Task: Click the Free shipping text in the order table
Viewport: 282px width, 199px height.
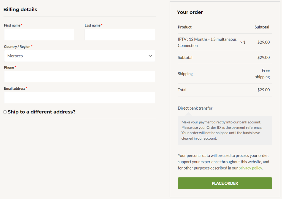Action: click(x=262, y=74)
